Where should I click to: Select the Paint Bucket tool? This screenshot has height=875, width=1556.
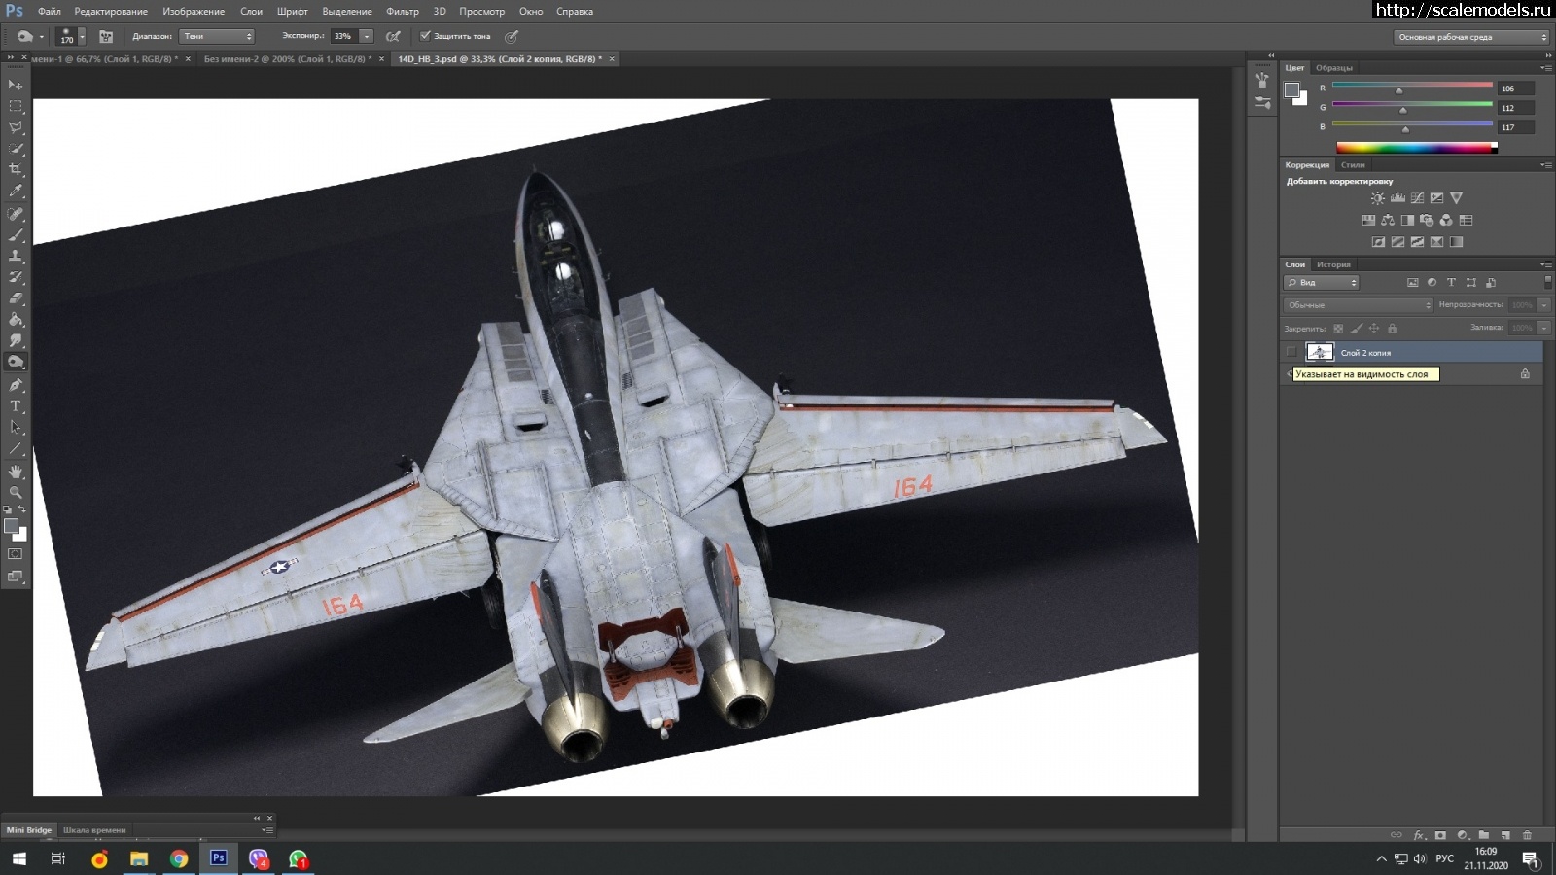point(16,320)
